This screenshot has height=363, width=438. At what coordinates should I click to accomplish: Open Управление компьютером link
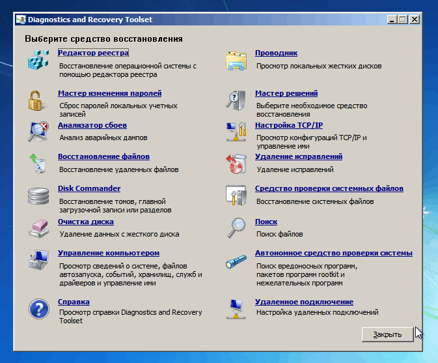pyautogui.click(x=109, y=253)
